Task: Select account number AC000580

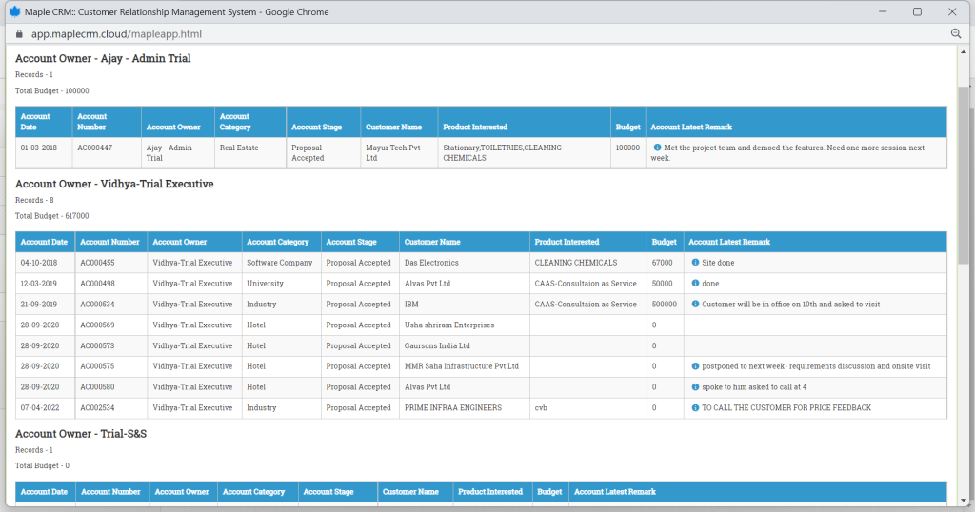Action: (x=98, y=386)
